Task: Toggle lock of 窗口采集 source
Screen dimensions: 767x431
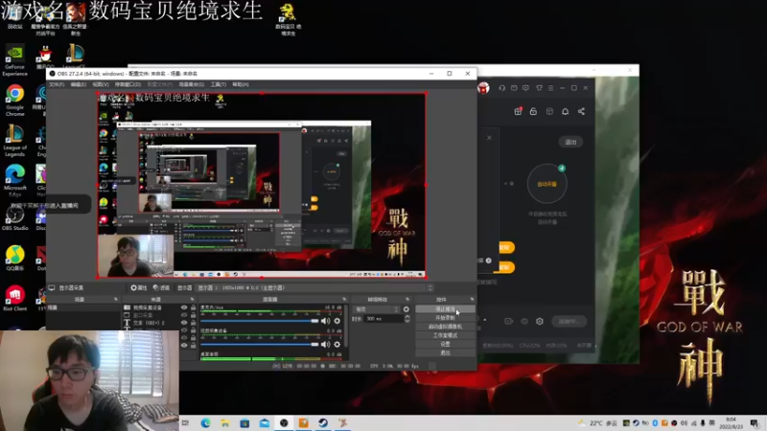Action: (x=194, y=315)
